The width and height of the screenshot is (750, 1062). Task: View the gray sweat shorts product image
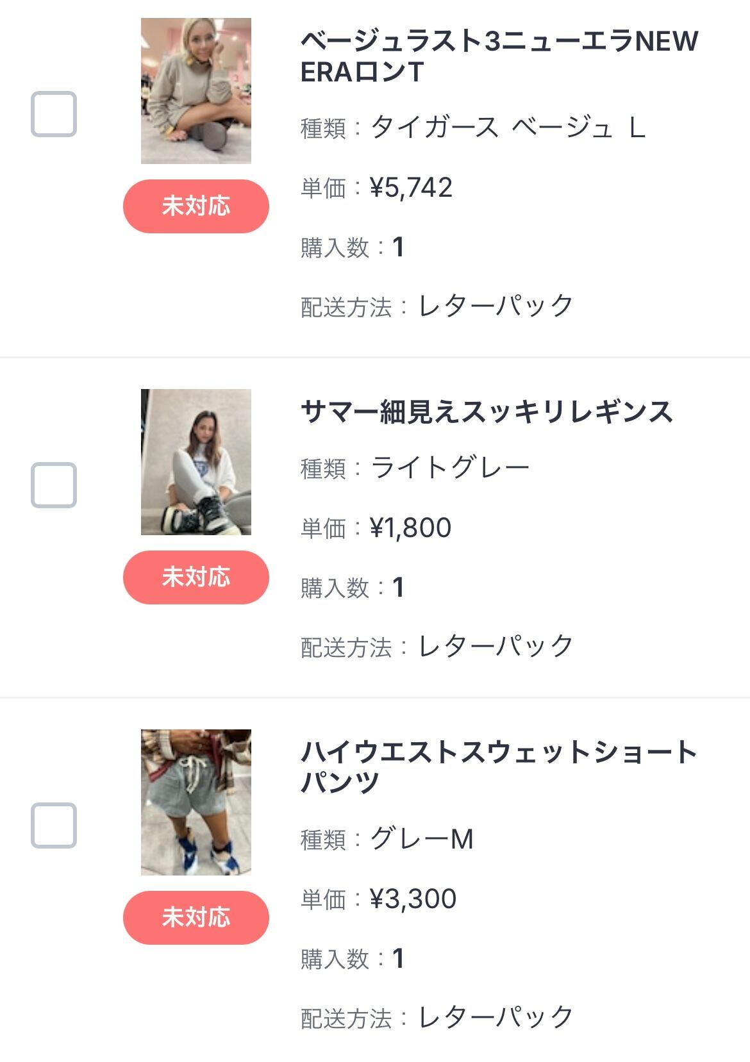point(196,802)
